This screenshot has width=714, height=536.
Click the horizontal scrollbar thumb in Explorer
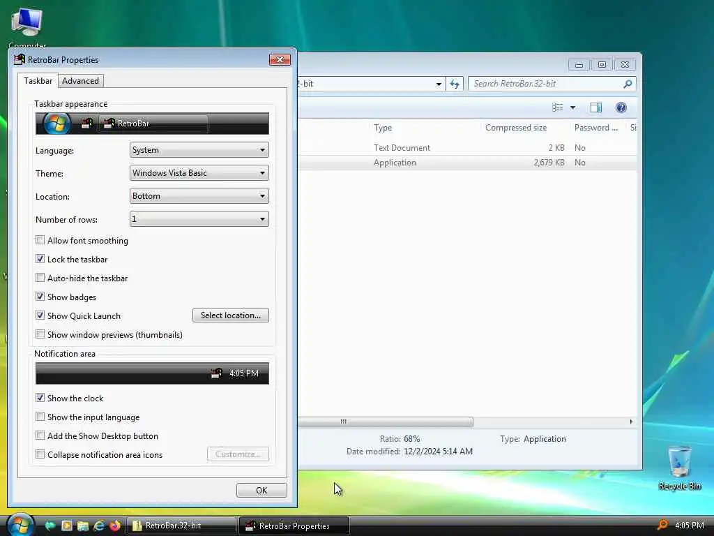(x=385, y=422)
